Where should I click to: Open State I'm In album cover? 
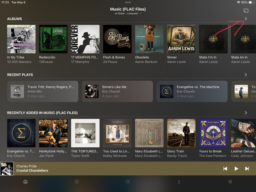(213, 39)
